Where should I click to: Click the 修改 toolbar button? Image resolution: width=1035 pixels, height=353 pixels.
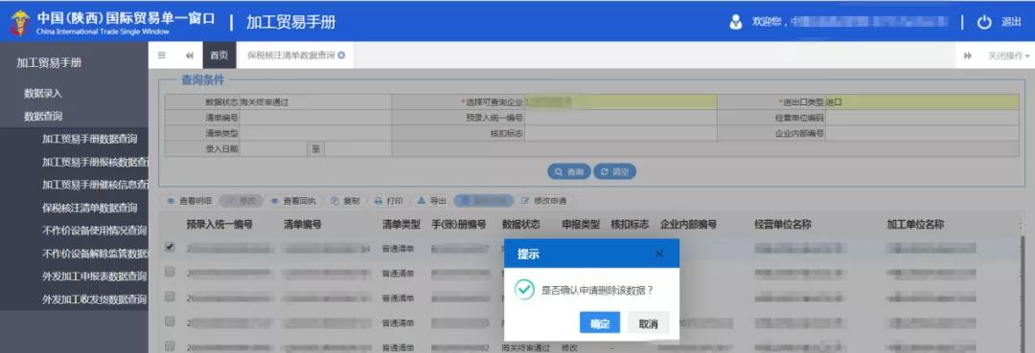tap(241, 201)
